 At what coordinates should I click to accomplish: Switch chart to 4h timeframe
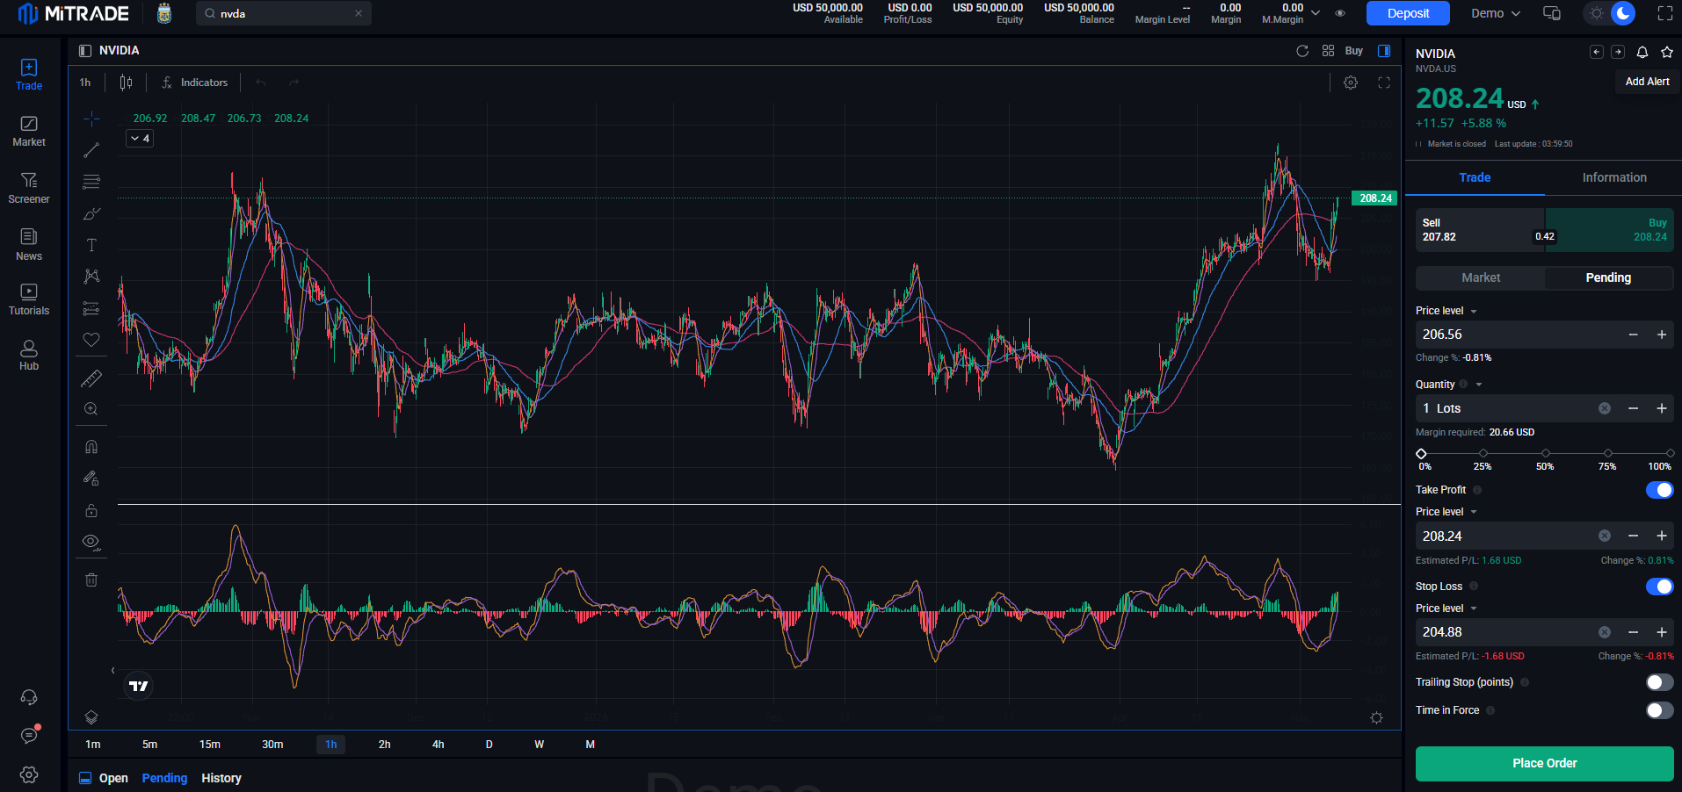(438, 745)
